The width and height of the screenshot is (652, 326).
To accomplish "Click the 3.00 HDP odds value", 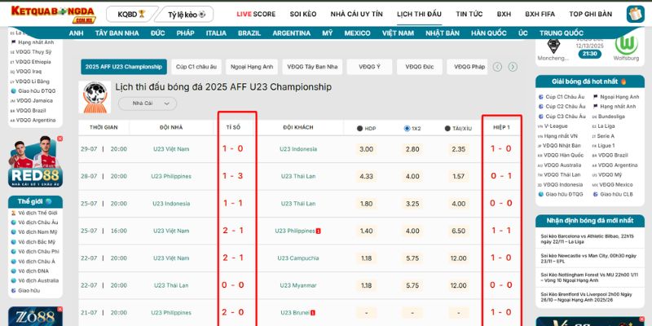I will coord(366,149).
